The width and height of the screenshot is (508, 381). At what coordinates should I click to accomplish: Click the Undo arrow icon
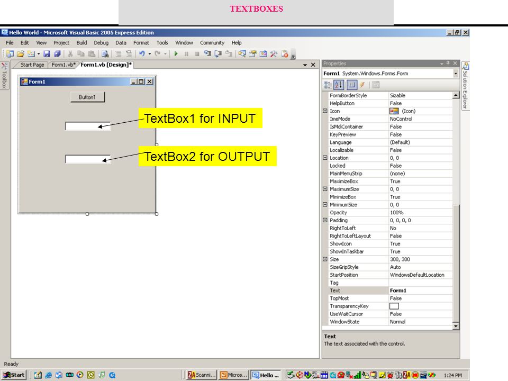[142, 54]
